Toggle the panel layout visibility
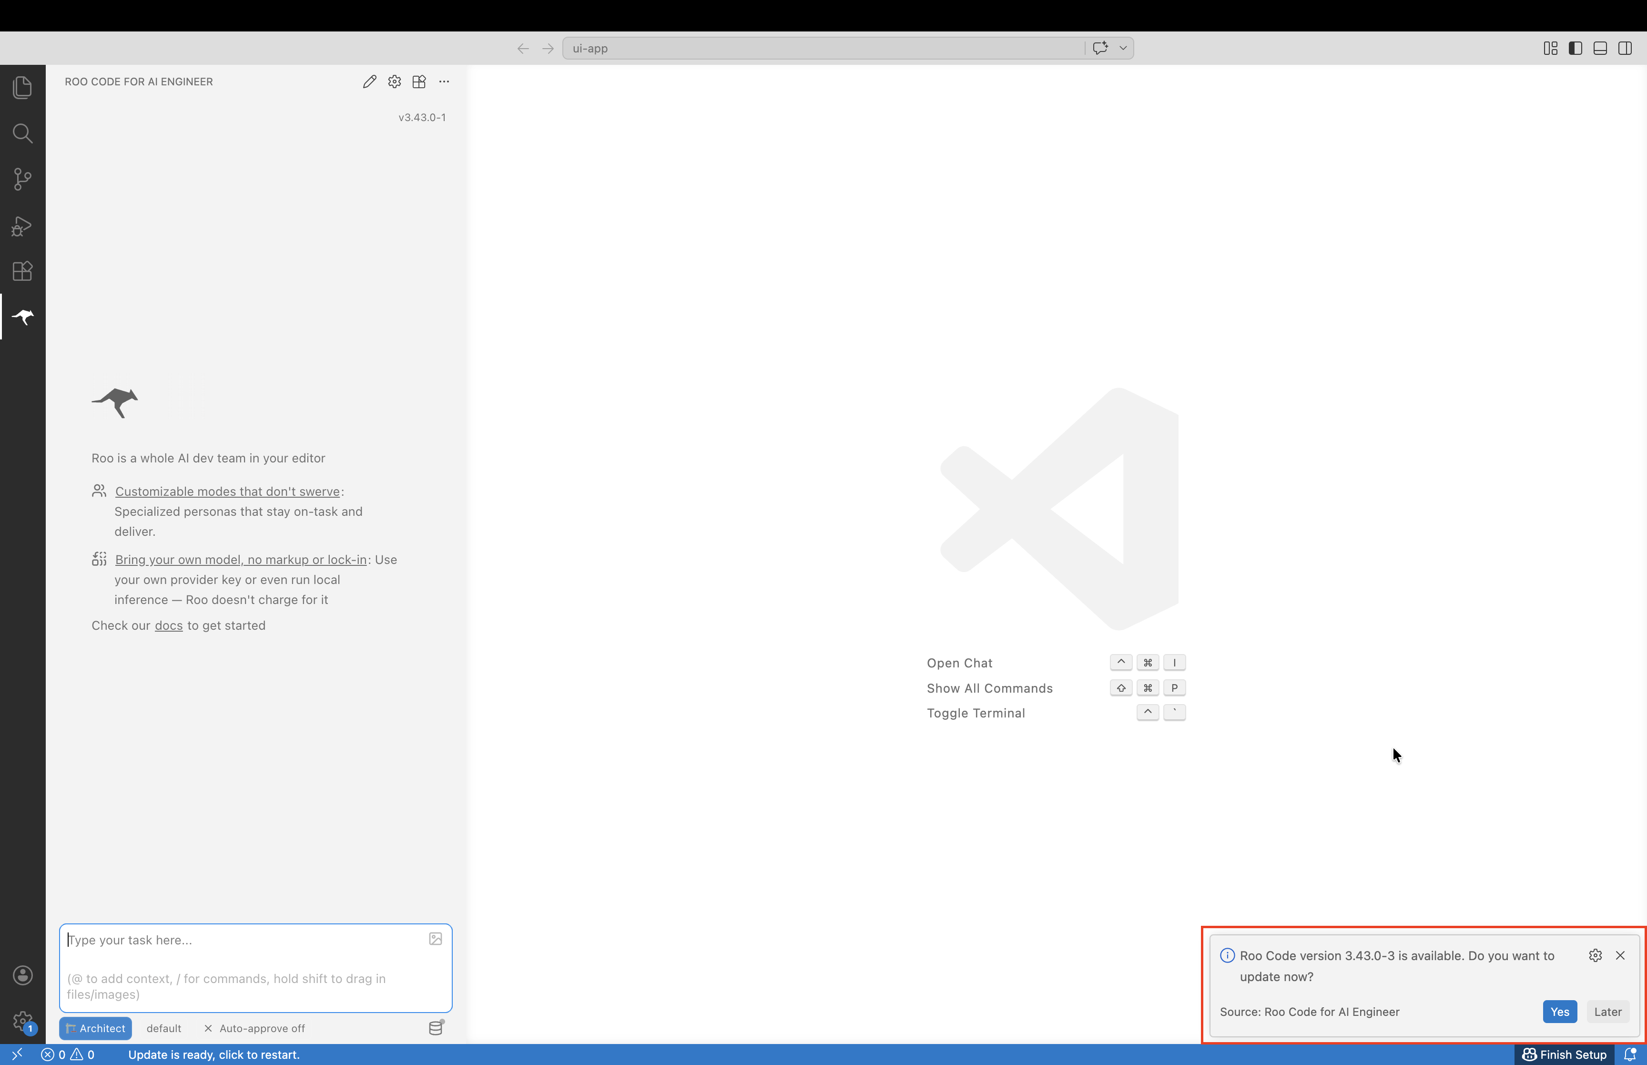1647x1065 pixels. 1599,48
